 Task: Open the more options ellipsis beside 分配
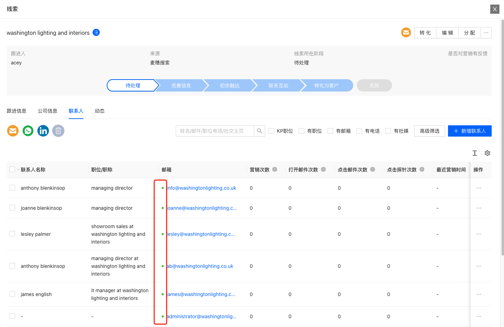486,33
